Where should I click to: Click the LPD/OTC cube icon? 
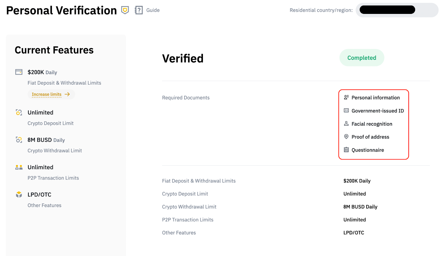[x=18, y=194]
